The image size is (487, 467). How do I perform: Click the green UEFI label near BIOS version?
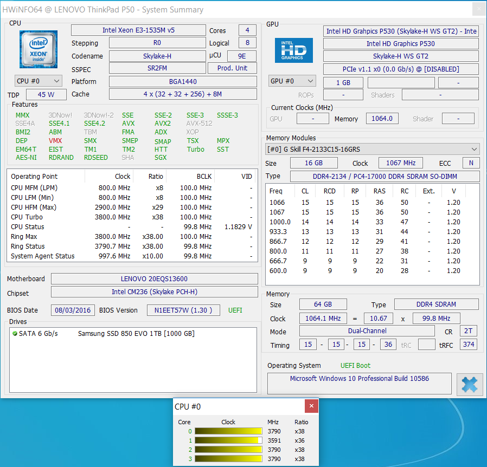pyautogui.click(x=235, y=310)
